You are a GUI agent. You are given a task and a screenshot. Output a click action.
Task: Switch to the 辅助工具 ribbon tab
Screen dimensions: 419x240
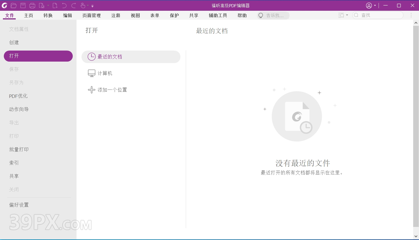pyautogui.click(x=218, y=16)
